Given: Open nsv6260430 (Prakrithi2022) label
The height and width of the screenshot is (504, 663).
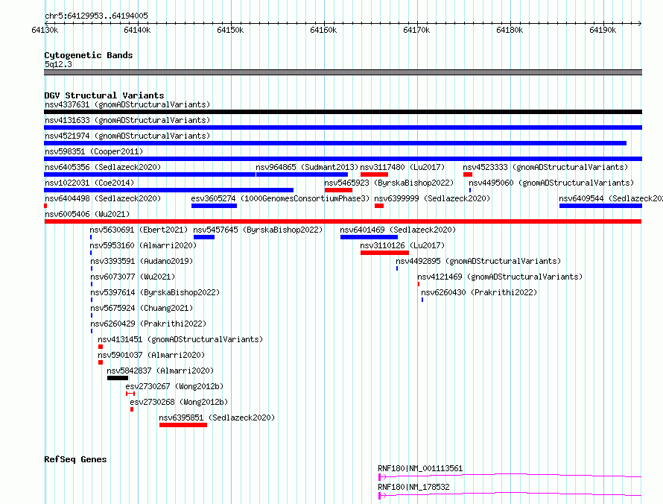Looking at the screenshot, I should tap(479, 292).
